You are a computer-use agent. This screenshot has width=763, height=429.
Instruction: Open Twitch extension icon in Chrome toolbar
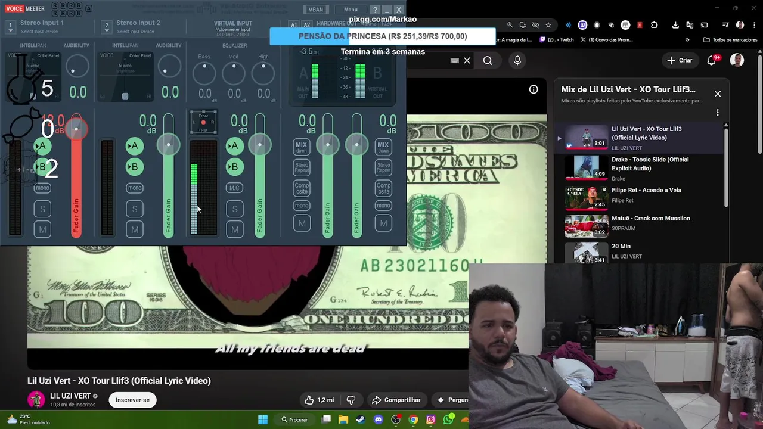[582, 25]
